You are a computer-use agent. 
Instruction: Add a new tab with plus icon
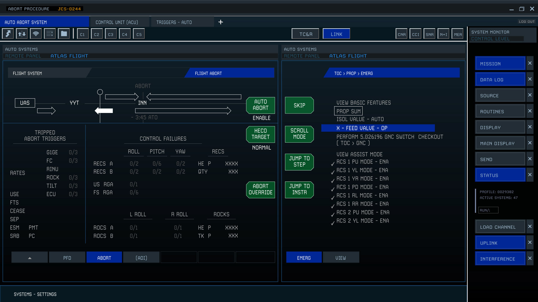(221, 22)
